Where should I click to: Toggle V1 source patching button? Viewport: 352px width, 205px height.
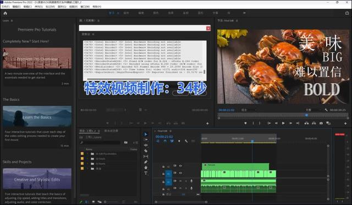coord(169,174)
